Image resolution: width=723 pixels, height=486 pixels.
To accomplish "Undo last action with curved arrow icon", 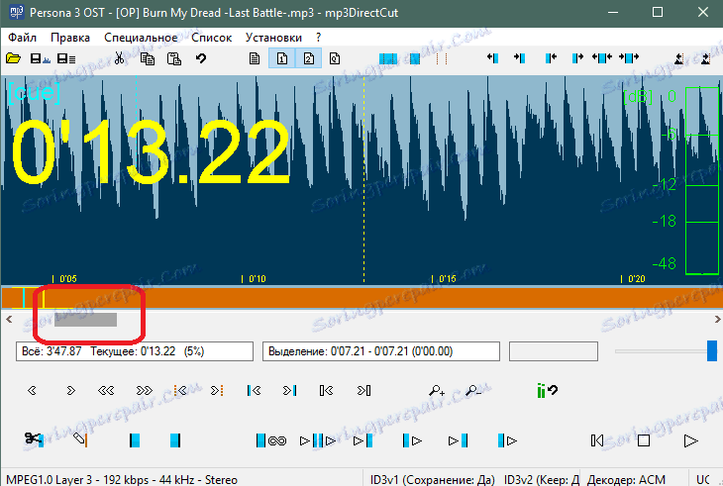I will tap(201, 58).
